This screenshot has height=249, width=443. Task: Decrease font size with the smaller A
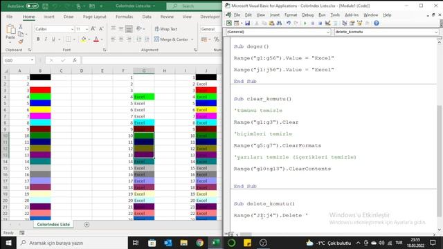pos(101,29)
